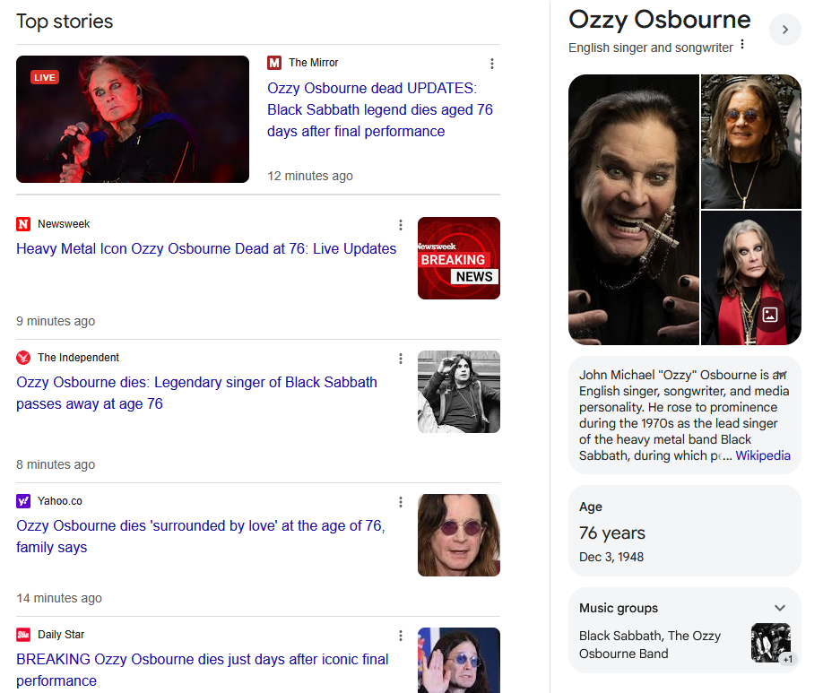
Task: Click 'Yahoo.co' source name
Action: click(60, 501)
